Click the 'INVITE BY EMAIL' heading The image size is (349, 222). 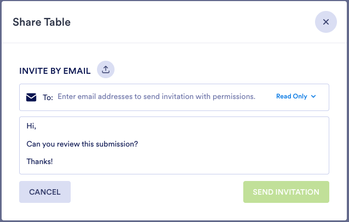tap(55, 71)
